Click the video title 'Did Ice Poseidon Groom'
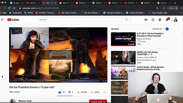 [32, 87]
